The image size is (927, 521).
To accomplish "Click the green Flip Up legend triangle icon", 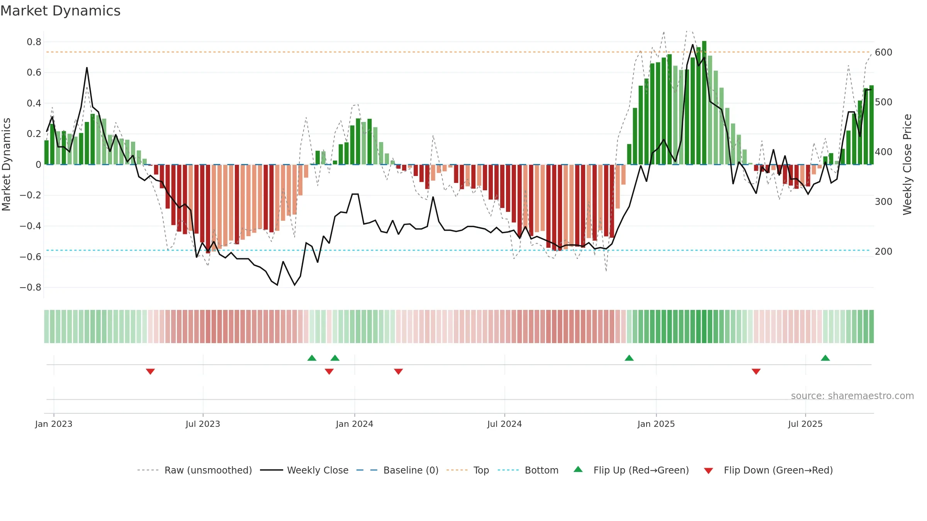I will [x=578, y=469].
